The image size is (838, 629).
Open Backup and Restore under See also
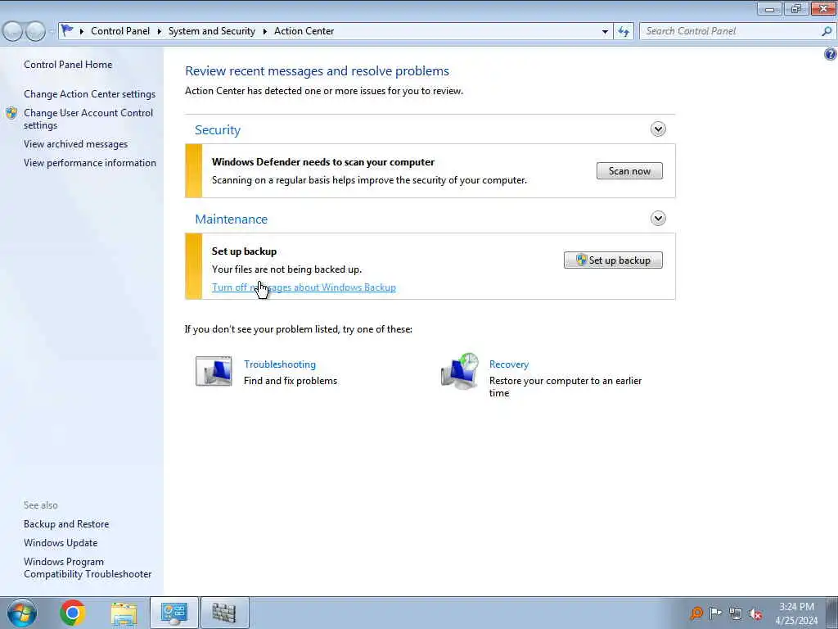(x=66, y=524)
